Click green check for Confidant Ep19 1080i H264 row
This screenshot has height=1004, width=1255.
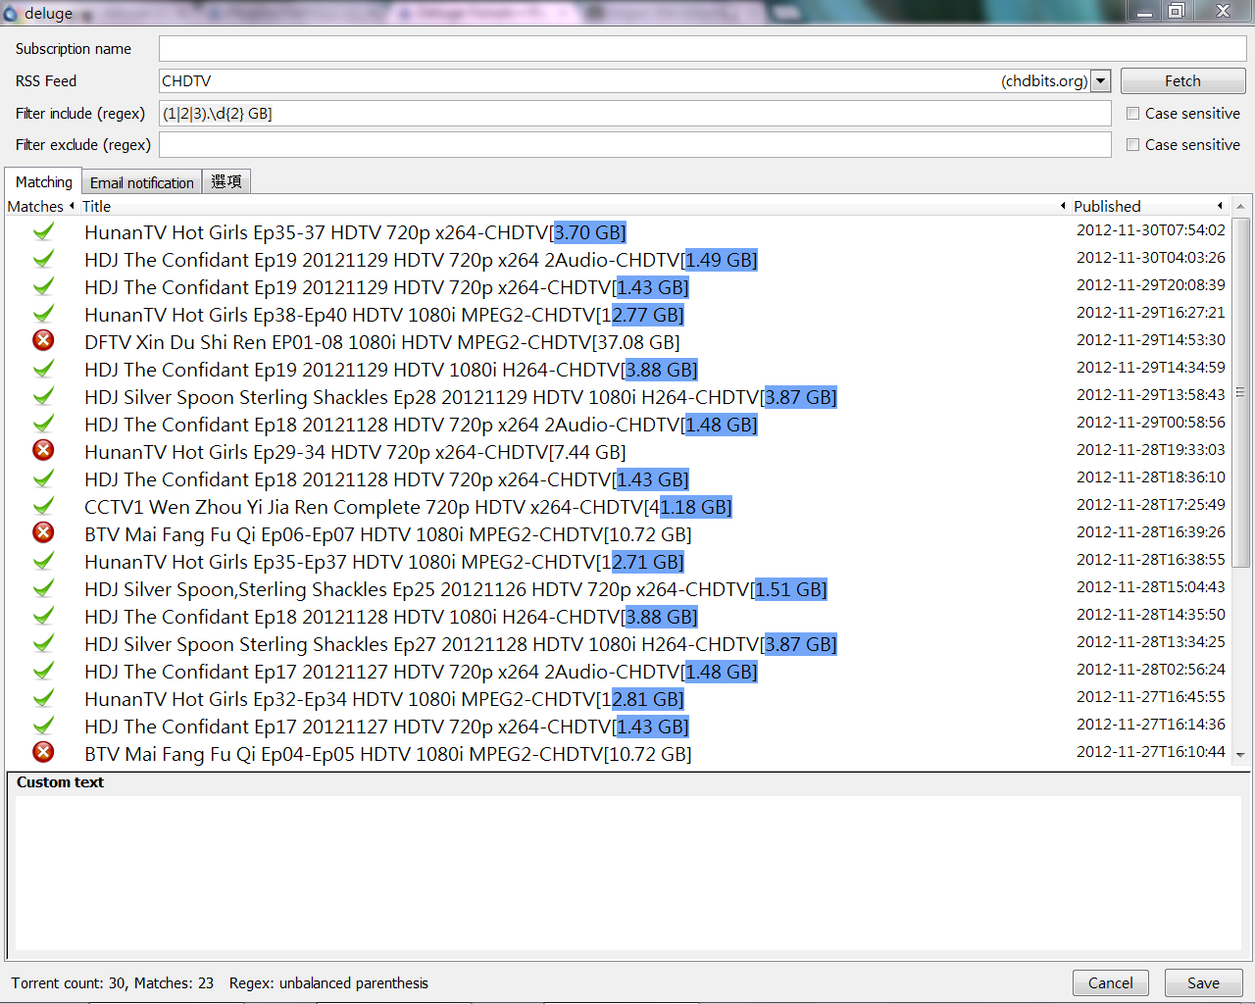point(43,369)
